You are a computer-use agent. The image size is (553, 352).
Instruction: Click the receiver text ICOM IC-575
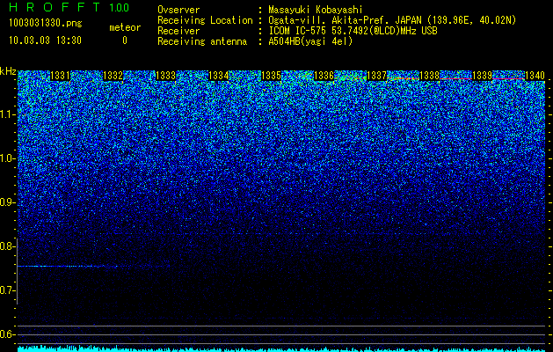[298, 31]
